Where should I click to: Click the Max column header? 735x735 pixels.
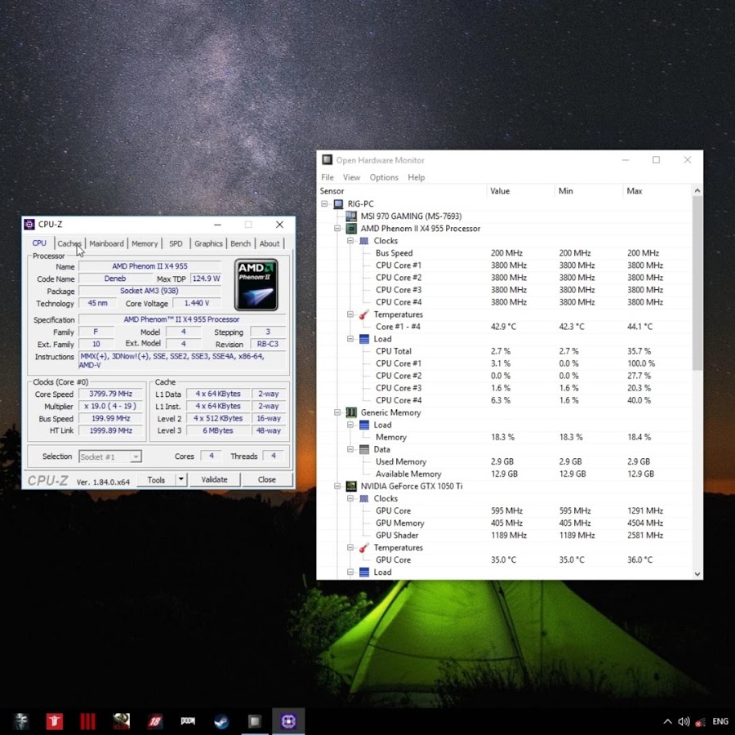point(657,191)
